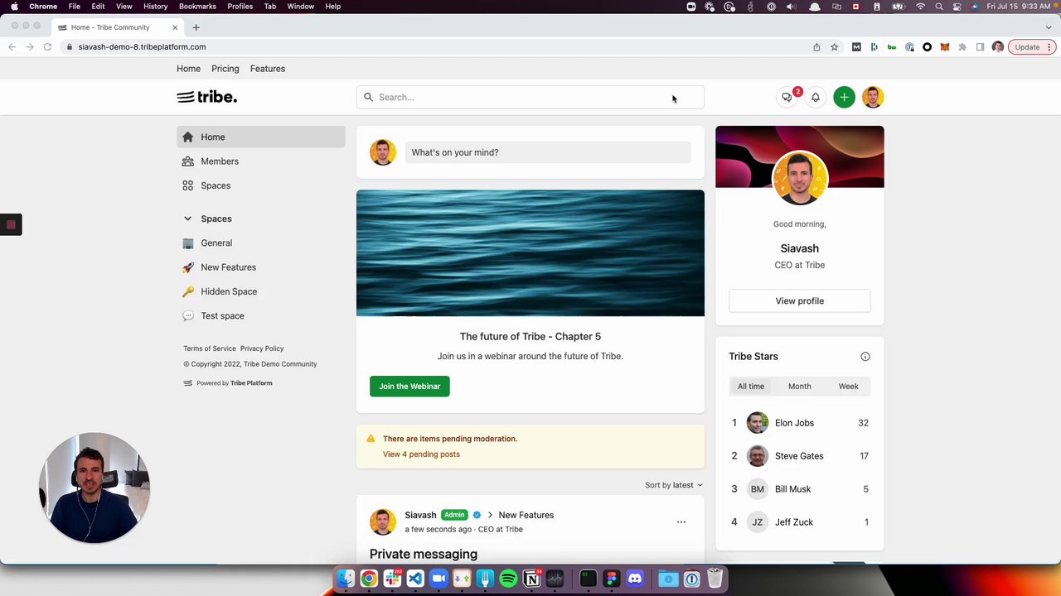The height and width of the screenshot is (596, 1061).
Task: Open the three-dot menu on Siavash's post
Action: [x=681, y=522]
